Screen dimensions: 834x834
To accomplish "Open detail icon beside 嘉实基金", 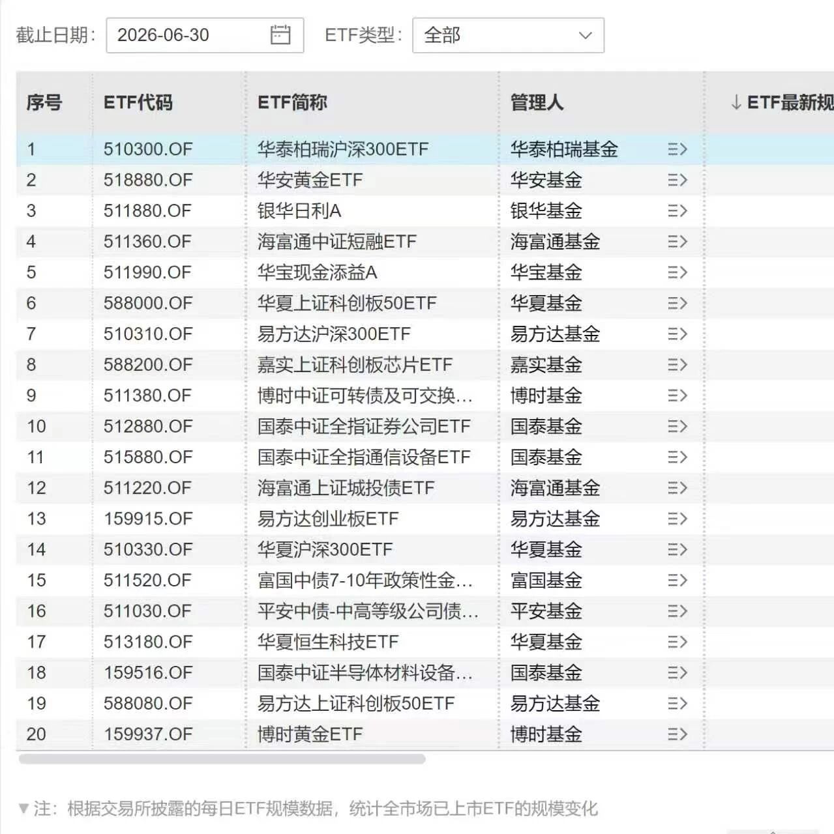I will tap(678, 365).
